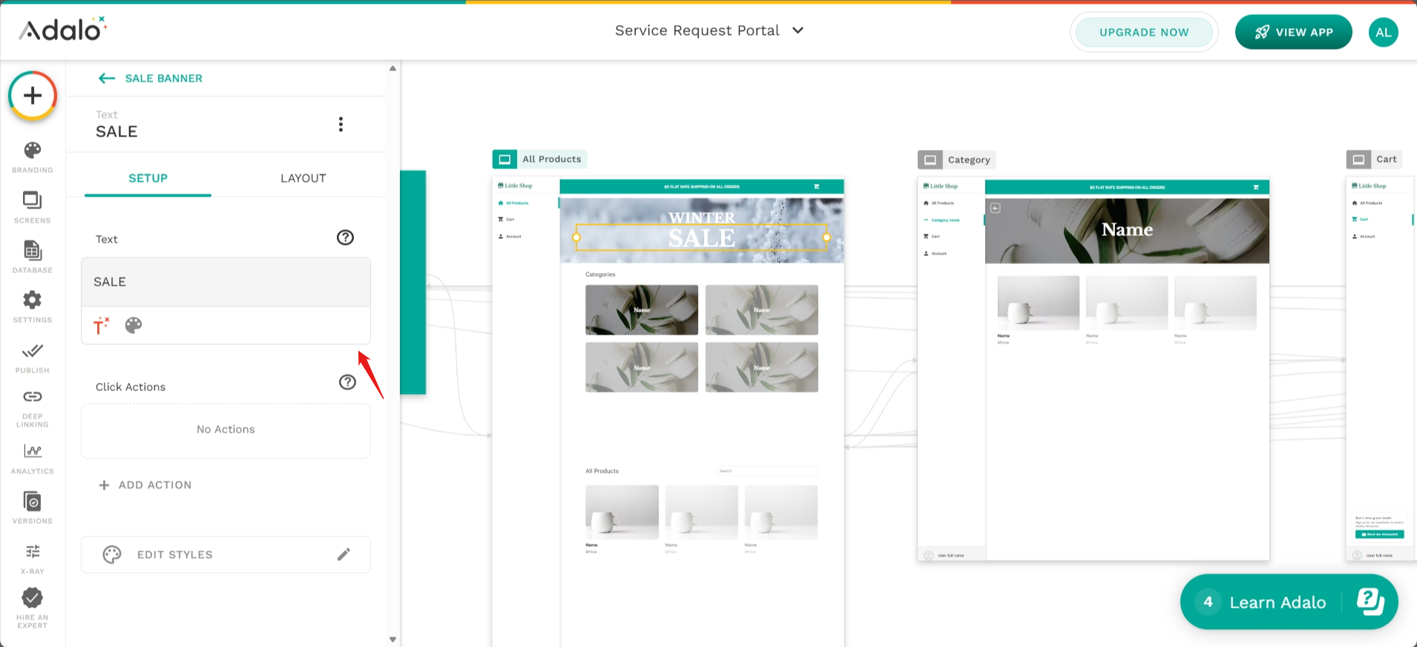Select the Category screen icon
Image resolution: width=1417 pixels, height=647 pixels.
pos(930,160)
